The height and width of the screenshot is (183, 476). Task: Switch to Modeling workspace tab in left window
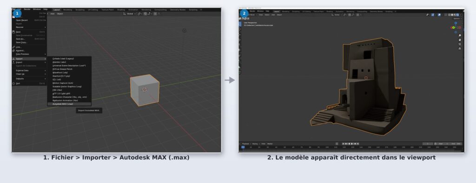(67, 10)
